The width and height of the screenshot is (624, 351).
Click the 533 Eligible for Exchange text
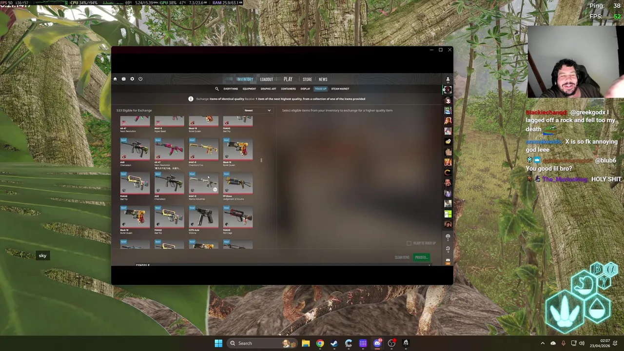[134, 111]
